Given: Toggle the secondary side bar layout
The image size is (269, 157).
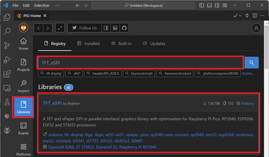Looking at the screenshot, I should [217, 5].
